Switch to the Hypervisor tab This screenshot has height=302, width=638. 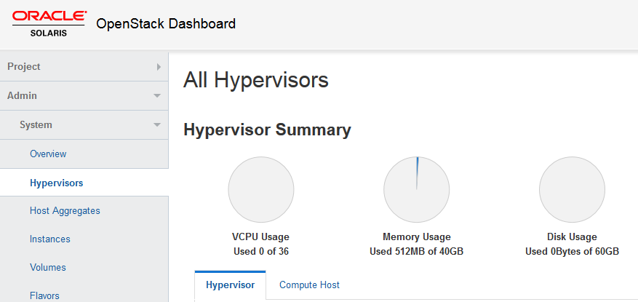click(230, 285)
